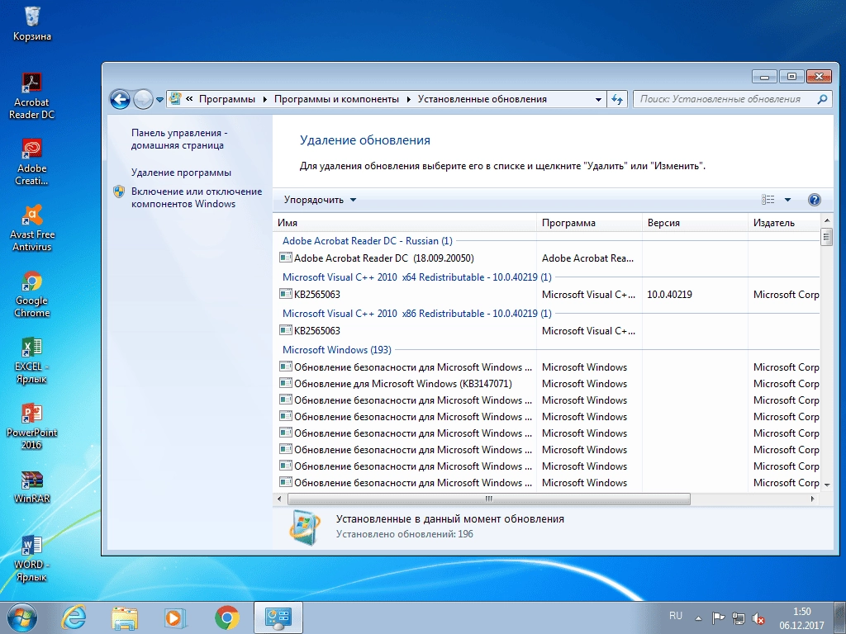Click the Установленные обновления breadcrumb

pos(482,99)
